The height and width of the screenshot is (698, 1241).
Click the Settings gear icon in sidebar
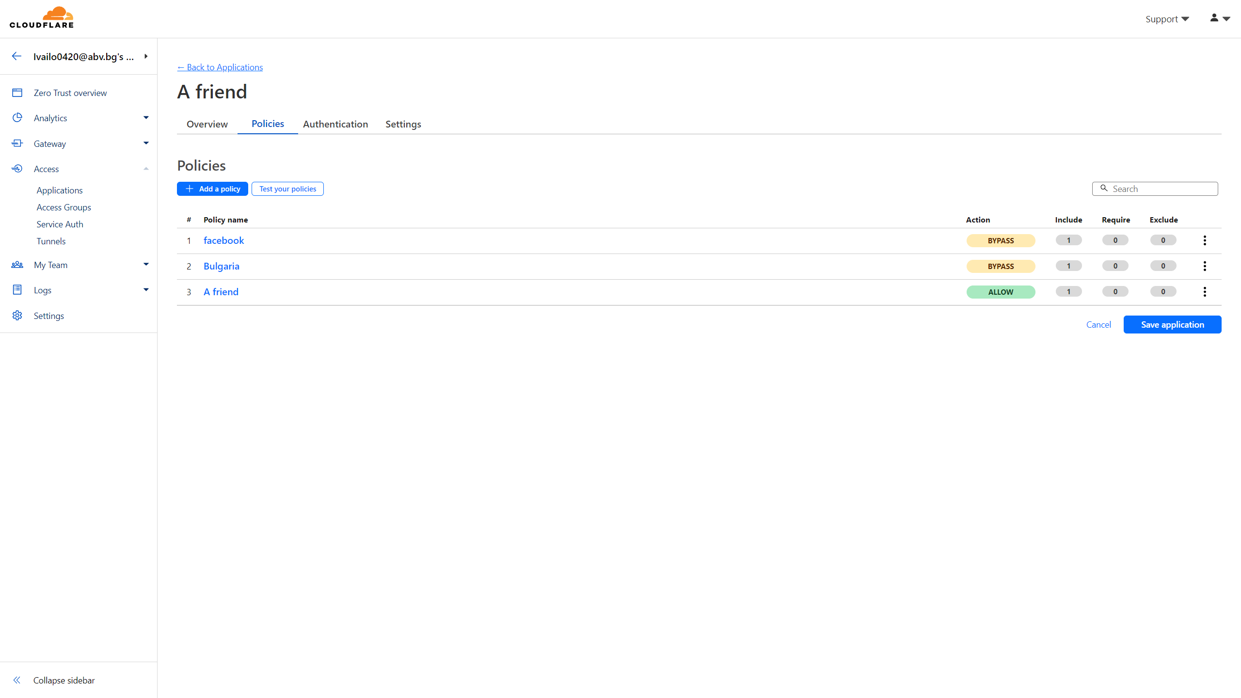point(17,316)
